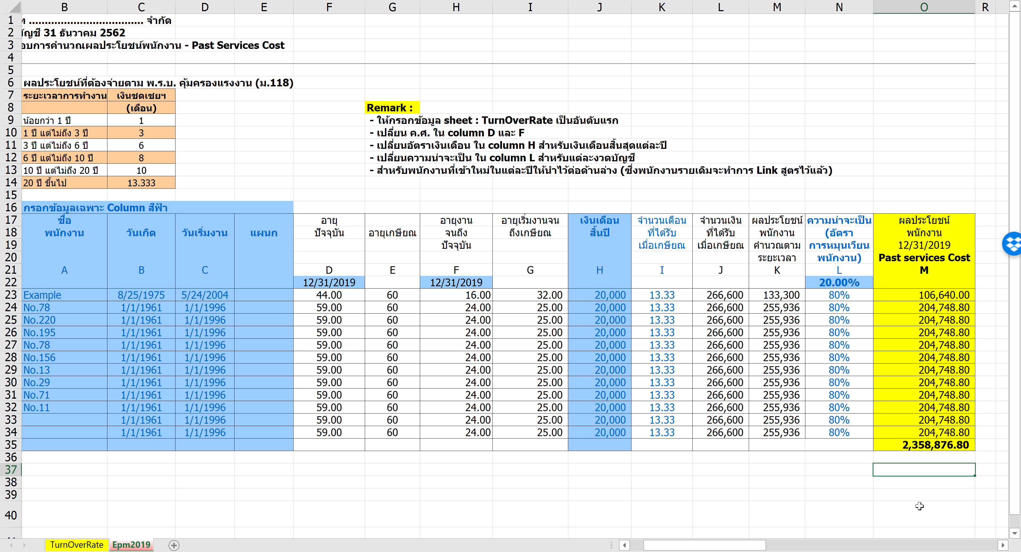Click the Dropbox badge icon

click(x=1013, y=244)
